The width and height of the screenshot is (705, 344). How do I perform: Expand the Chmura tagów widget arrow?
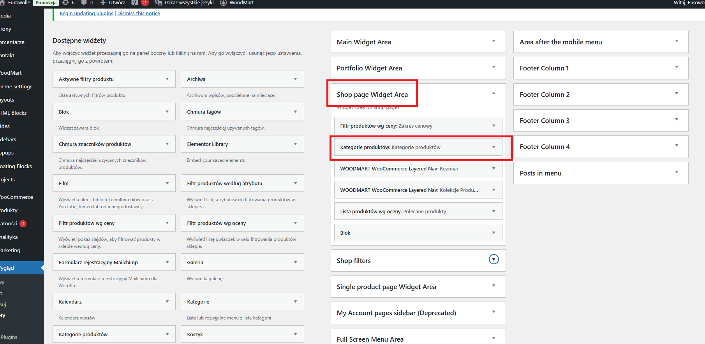pyautogui.click(x=295, y=112)
